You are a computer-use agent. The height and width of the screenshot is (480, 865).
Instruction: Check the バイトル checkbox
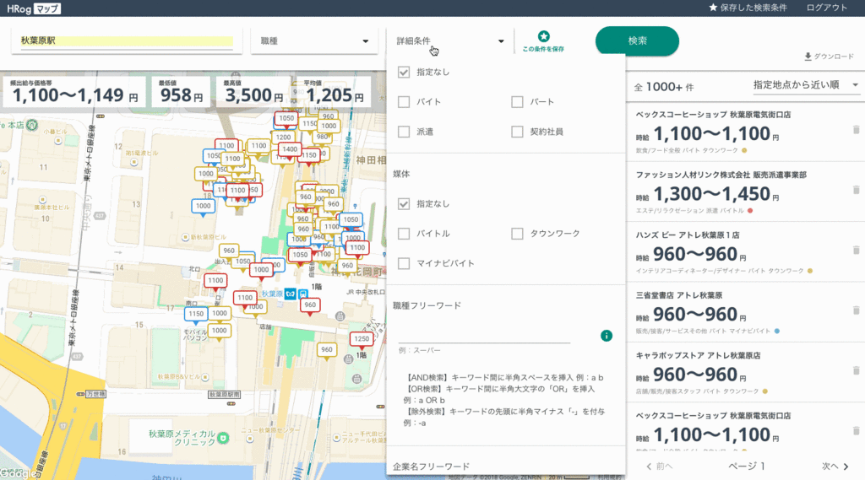(x=404, y=234)
